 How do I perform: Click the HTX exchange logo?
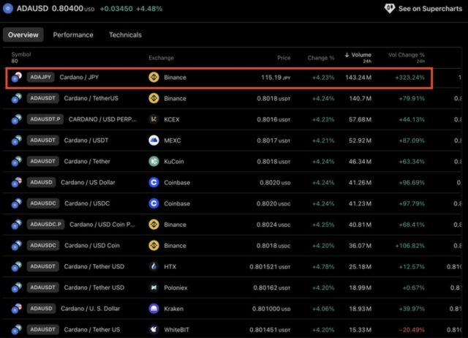tap(154, 266)
